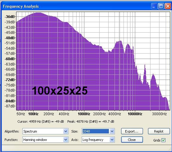Expand the Axis Log frequency dropdown
This screenshot has width=172, height=152.
click(112, 140)
